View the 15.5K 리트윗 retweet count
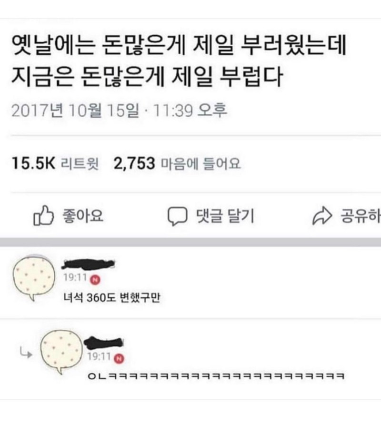Screen dimensions: 381x445 [x=55, y=163]
